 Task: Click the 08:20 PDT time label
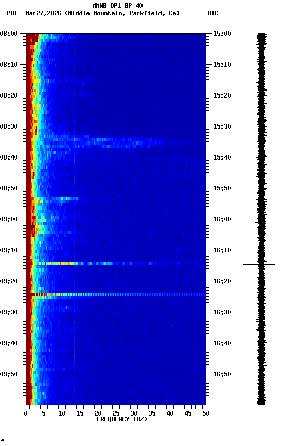pos(9,95)
